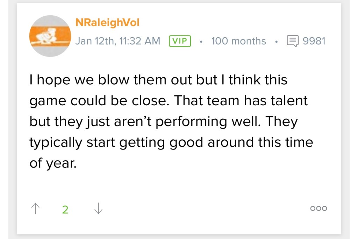Click the sentence "That team has talent"

[241, 101]
